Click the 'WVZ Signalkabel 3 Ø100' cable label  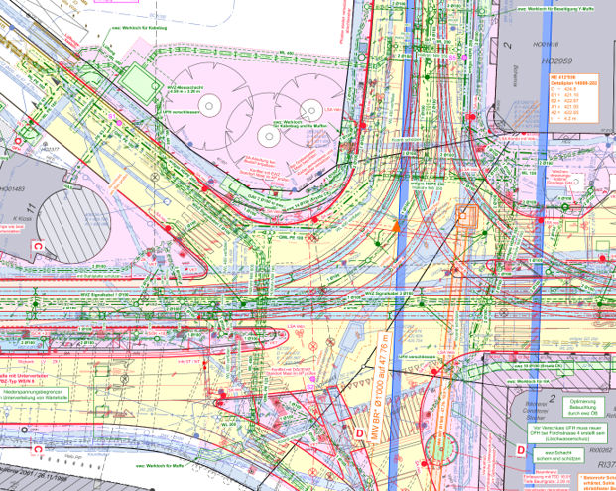tap(370, 294)
